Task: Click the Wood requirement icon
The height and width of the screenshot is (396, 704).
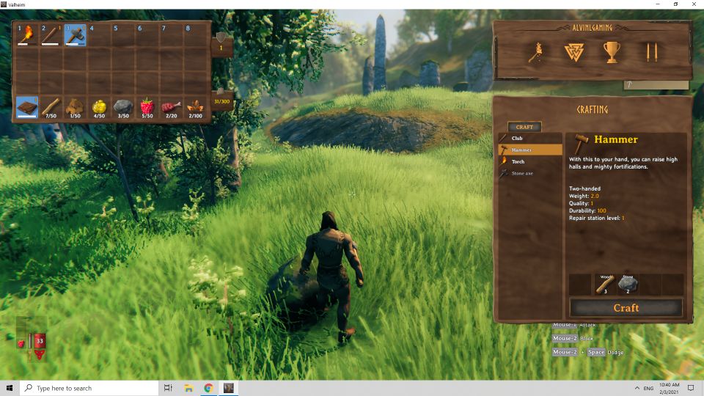Action: [x=605, y=285]
